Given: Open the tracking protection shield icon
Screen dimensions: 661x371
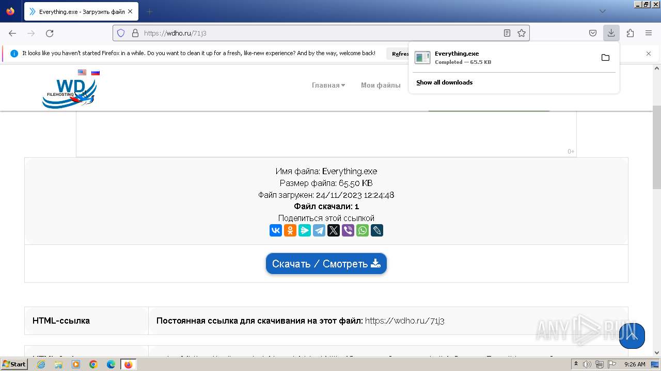Looking at the screenshot, I should pos(121,33).
